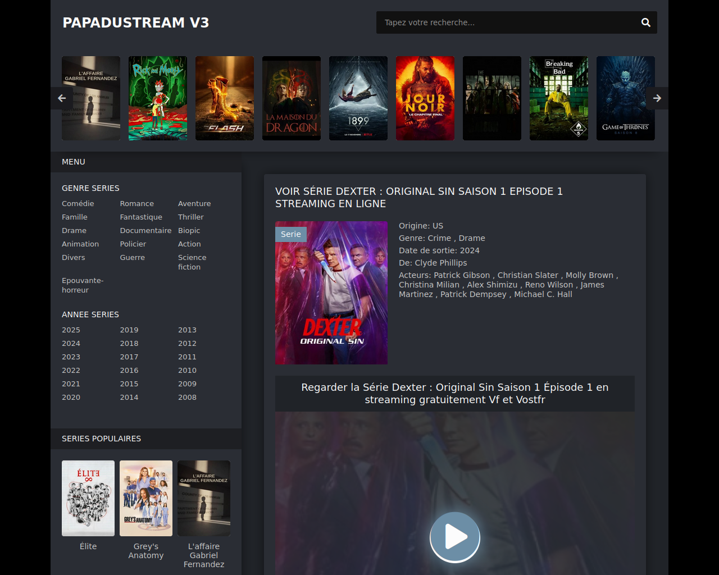719x575 pixels.
Task: Filter series by year 2022
Action: point(71,370)
